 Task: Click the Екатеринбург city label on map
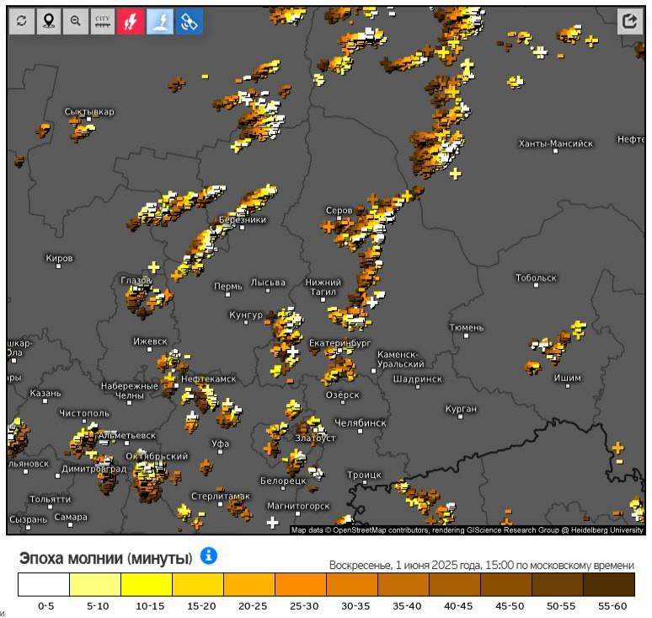tap(339, 344)
